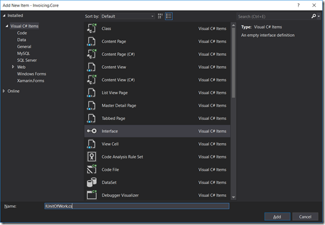Click the search magnifier icon
The height and width of the screenshot is (225, 325).
(313, 16)
